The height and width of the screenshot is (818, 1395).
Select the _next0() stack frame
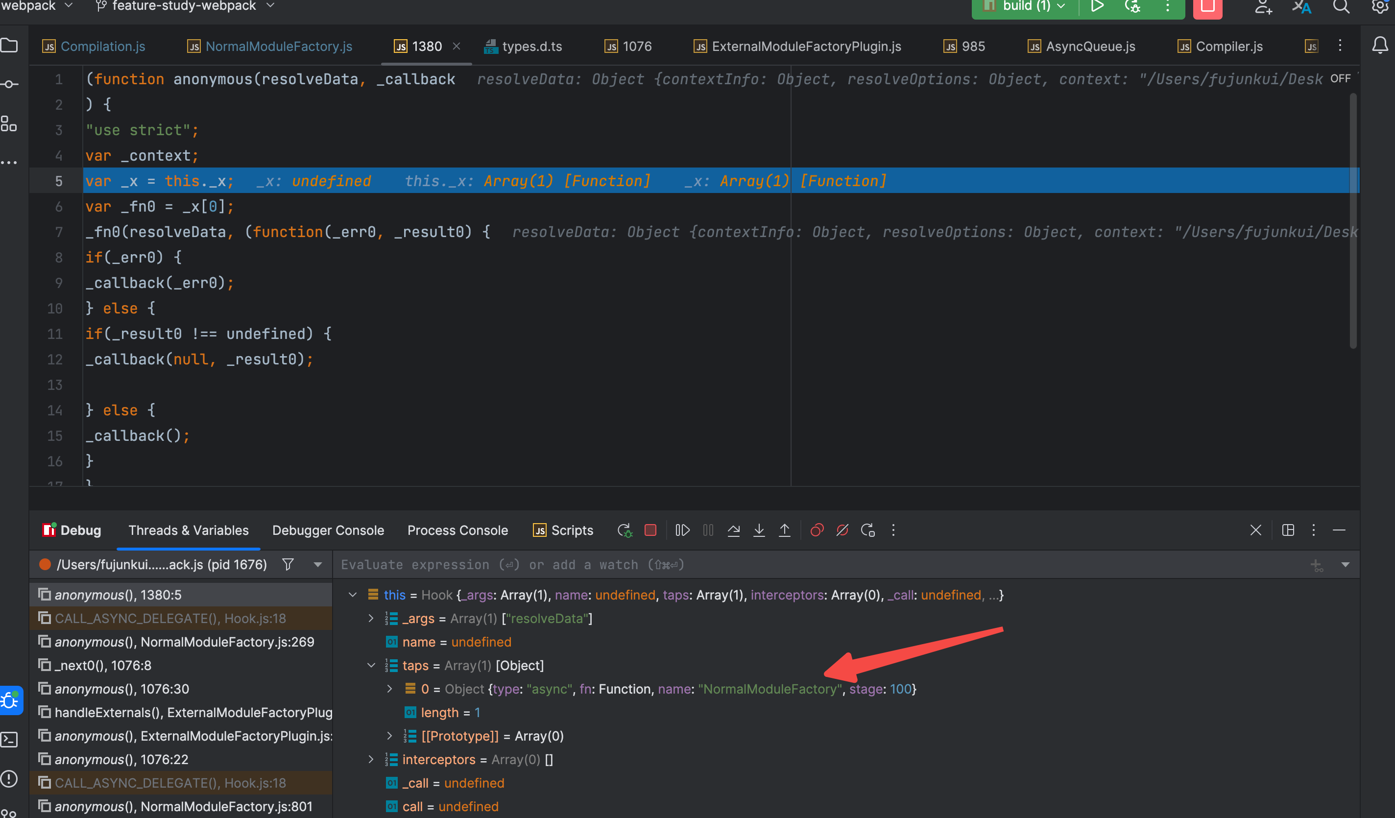(x=103, y=665)
